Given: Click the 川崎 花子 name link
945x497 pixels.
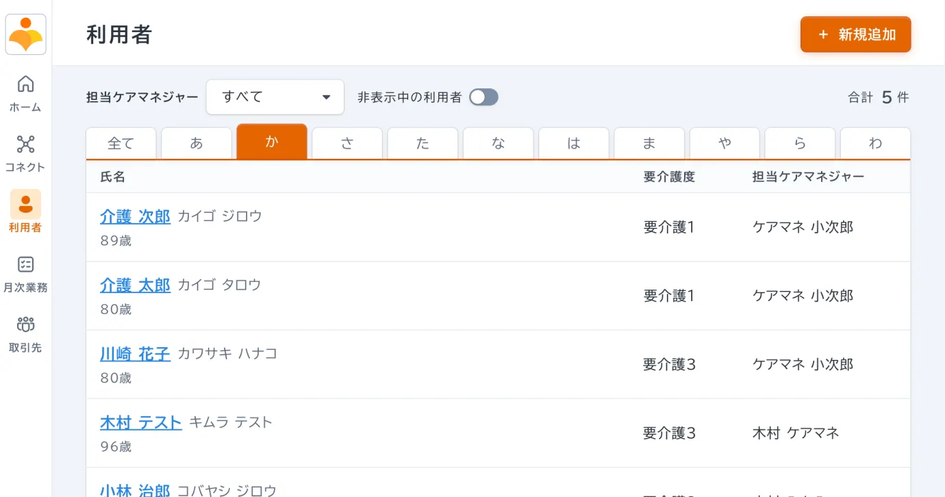Looking at the screenshot, I should click(x=135, y=353).
